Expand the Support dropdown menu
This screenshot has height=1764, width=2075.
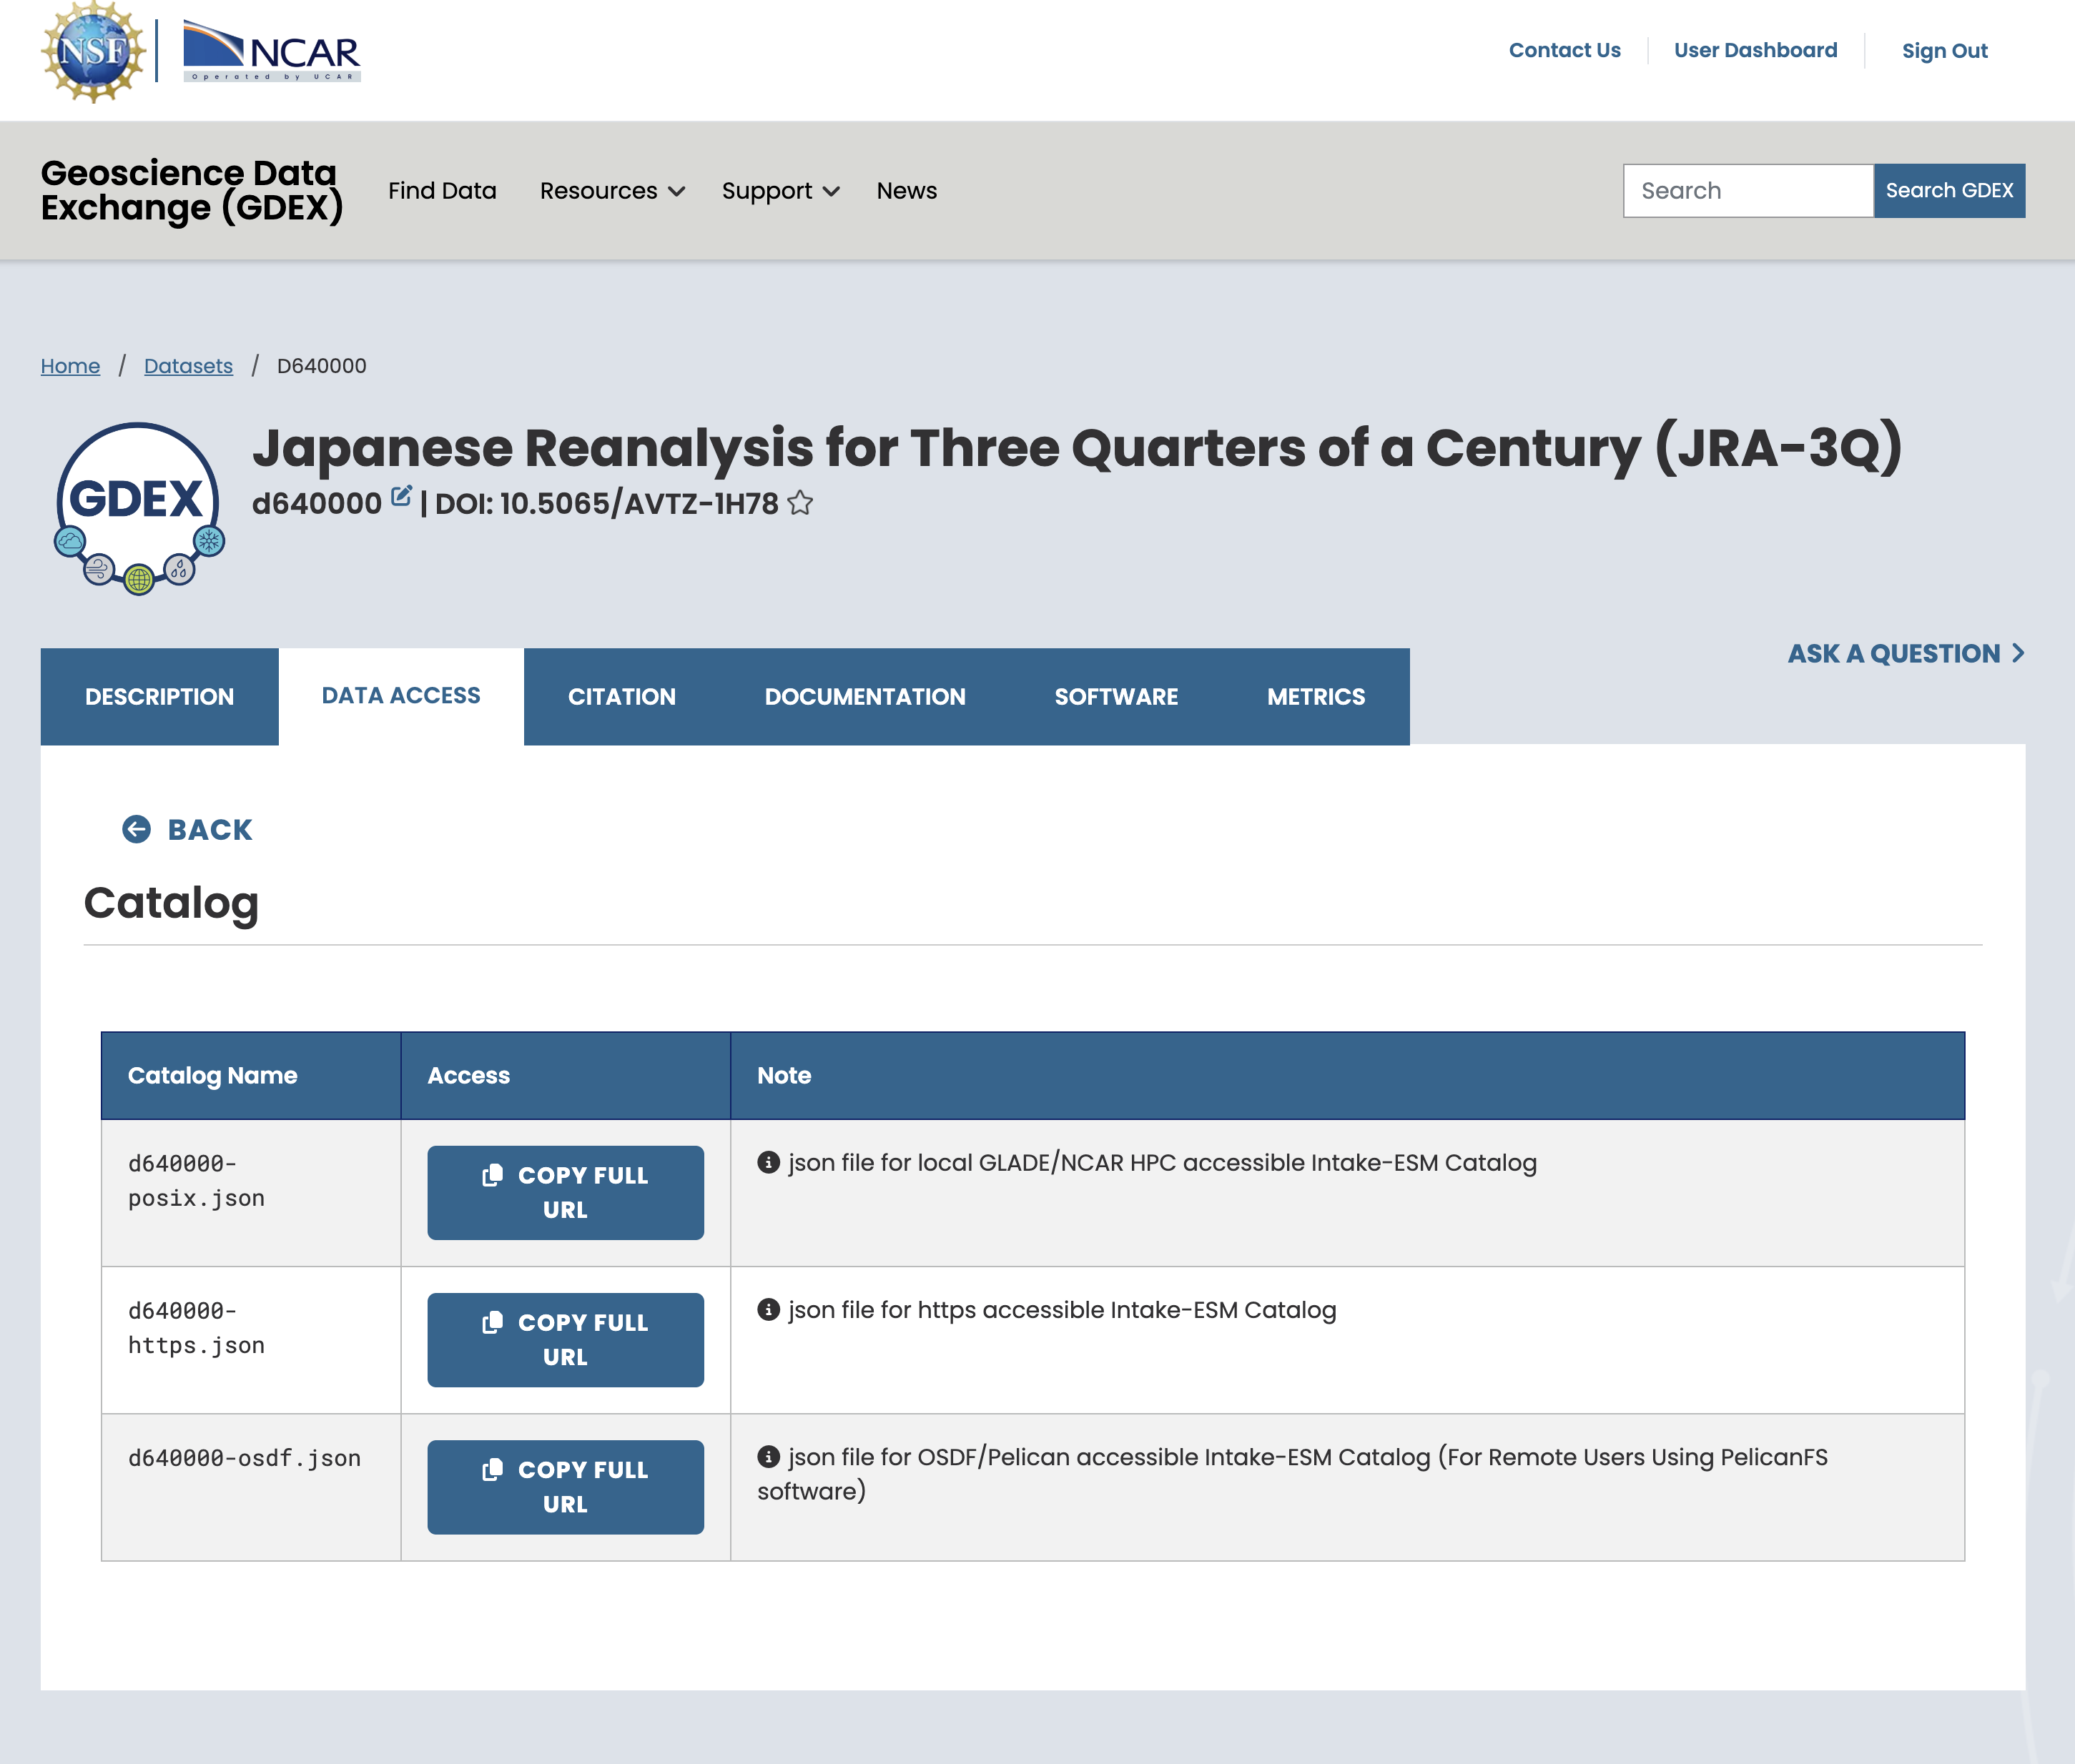(779, 191)
